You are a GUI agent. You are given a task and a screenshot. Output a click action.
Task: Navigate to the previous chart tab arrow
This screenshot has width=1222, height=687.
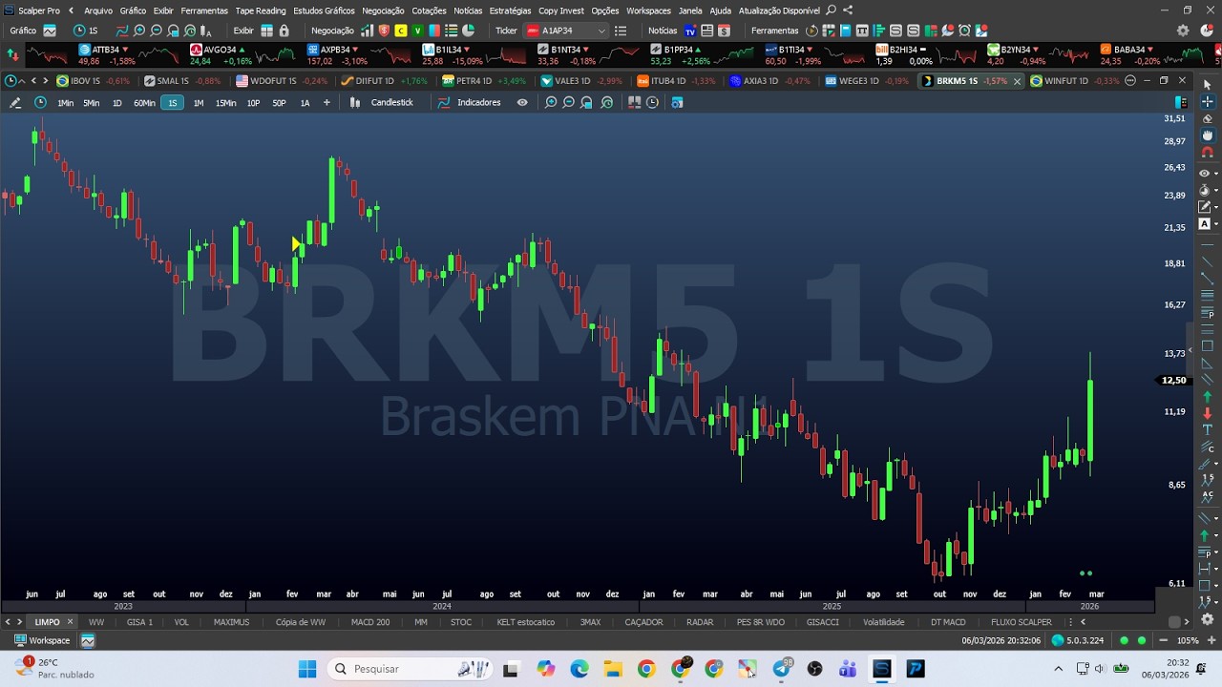click(33, 80)
